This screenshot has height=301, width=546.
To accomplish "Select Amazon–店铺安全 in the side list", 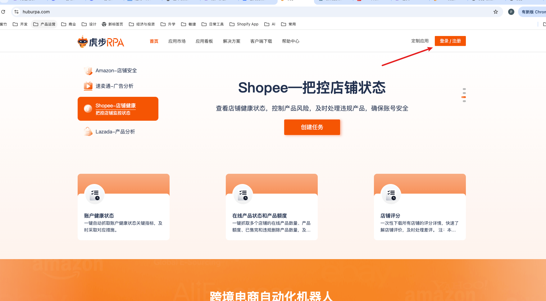I will point(111,71).
